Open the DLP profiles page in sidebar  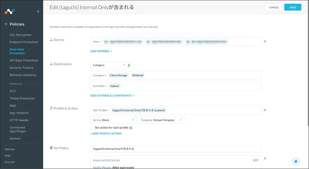click(13, 91)
